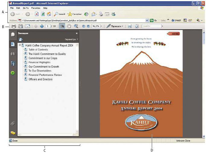This screenshot has height=153, width=206.
Task: Click the bookmarks list scroll down arrow
Action: 77,131
